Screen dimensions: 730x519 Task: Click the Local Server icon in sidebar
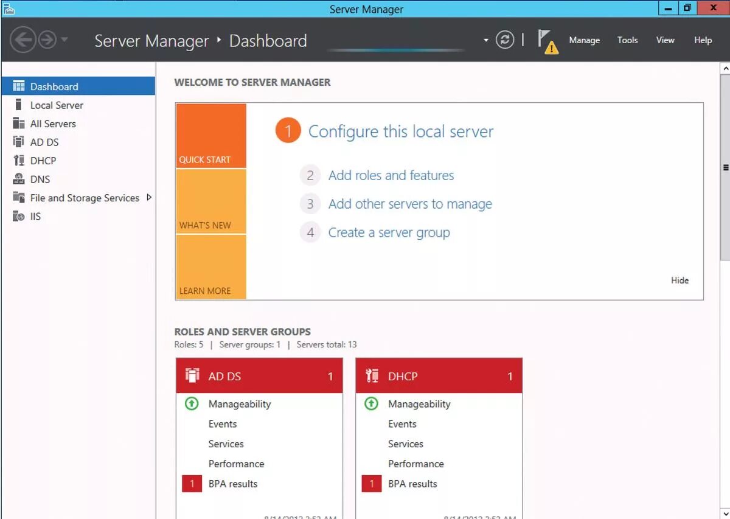18,105
